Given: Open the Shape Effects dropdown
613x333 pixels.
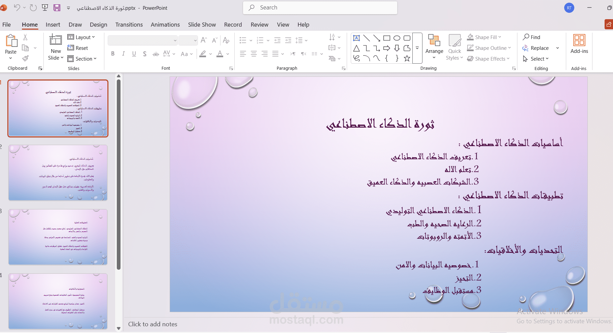Looking at the screenshot, I should tap(488, 59).
